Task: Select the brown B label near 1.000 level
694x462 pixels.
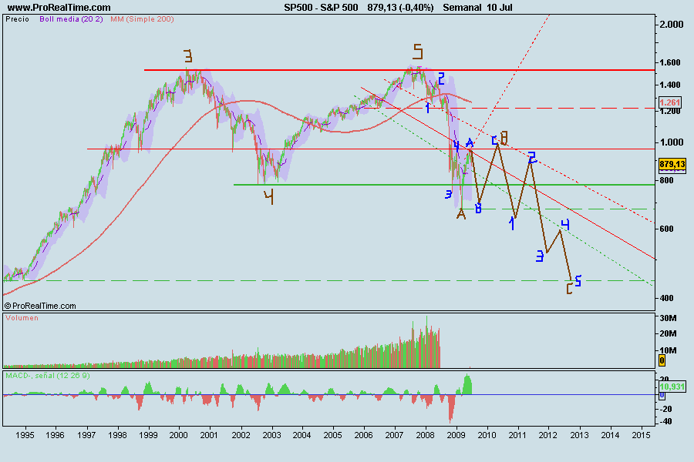Action: pos(504,138)
